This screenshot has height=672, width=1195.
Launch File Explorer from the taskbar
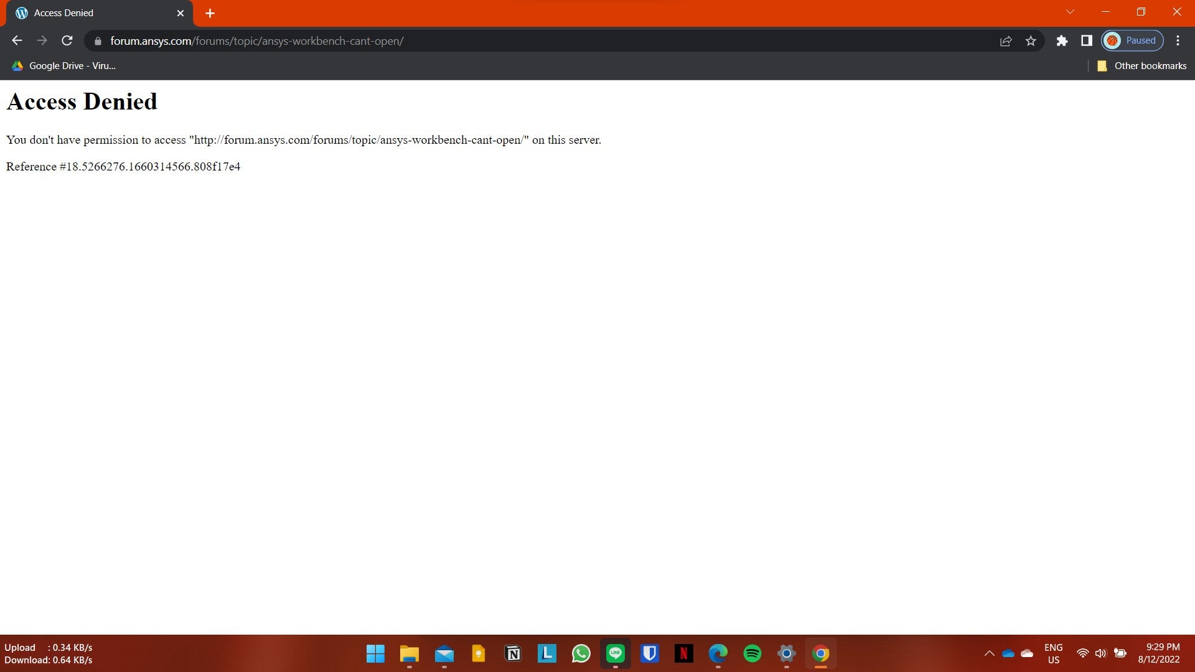410,653
